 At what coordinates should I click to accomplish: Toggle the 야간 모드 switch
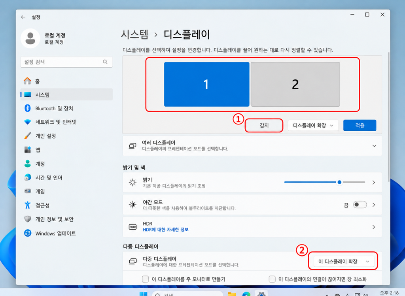click(x=360, y=205)
